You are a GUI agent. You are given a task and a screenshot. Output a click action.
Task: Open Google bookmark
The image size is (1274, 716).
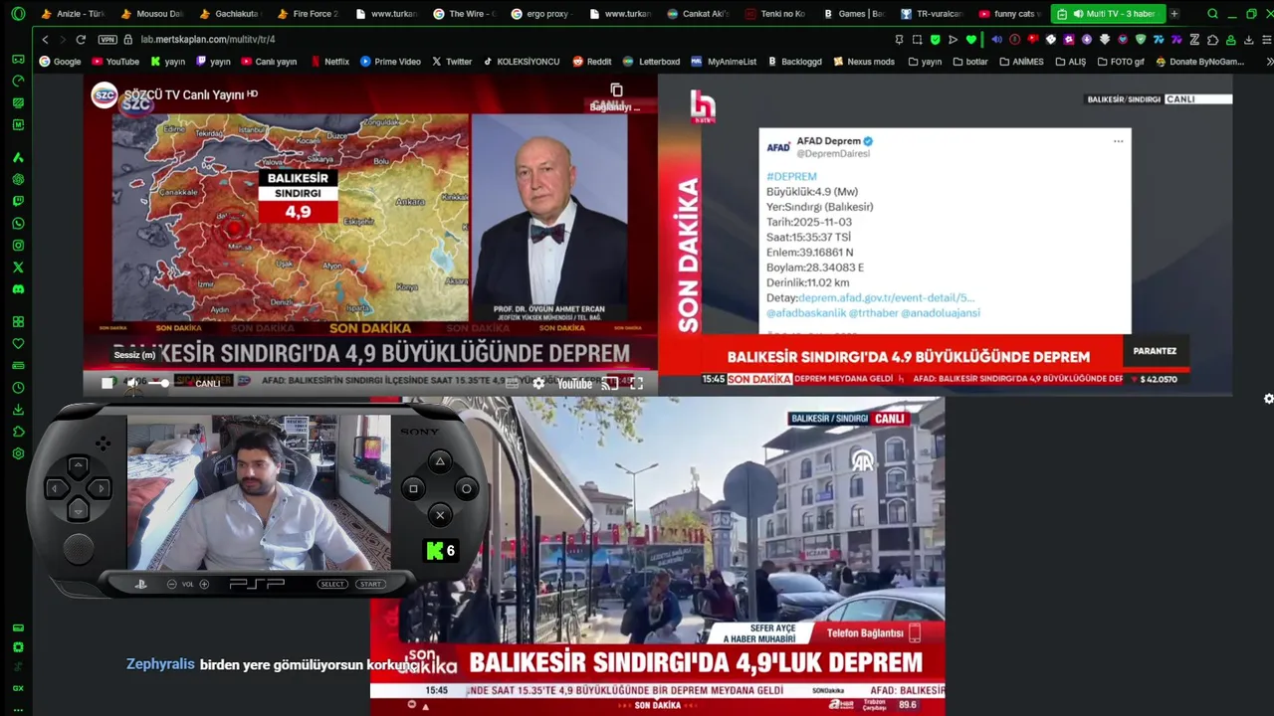coord(60,62)
